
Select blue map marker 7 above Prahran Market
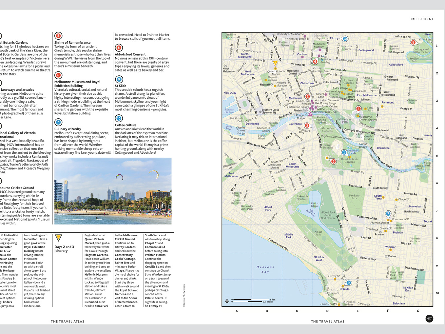388,214
